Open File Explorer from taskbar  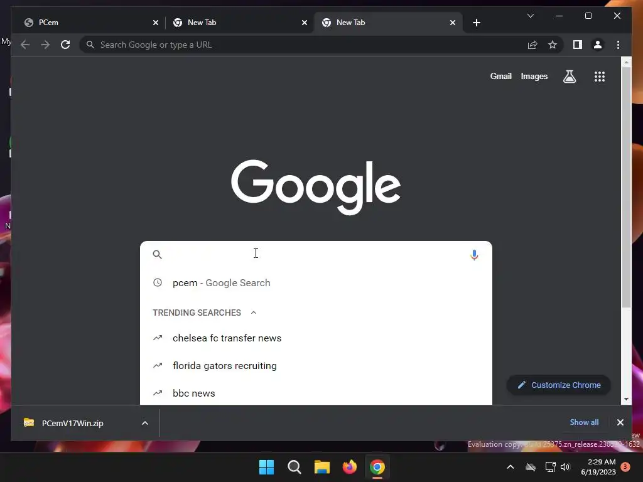(322, 467)
